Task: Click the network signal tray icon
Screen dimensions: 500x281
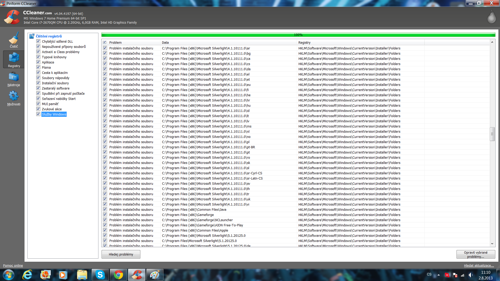Action: (x=463, y=275)
